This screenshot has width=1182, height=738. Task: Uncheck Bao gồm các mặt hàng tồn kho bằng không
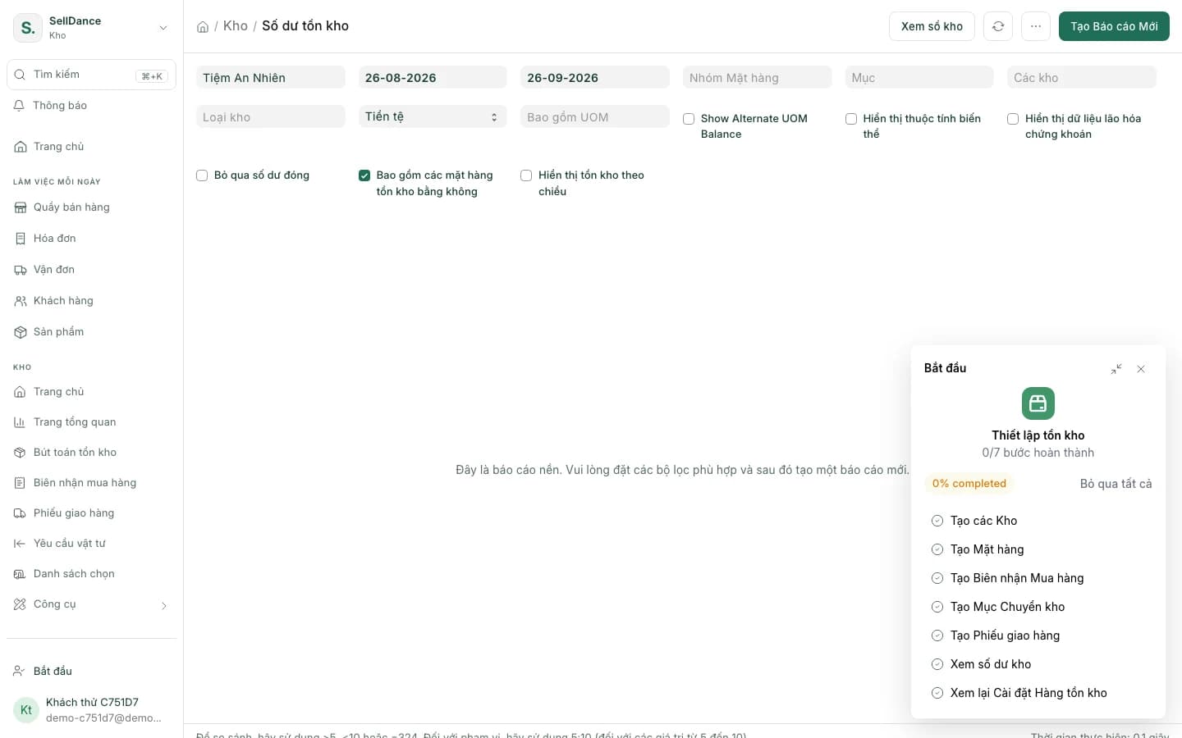(x=364, y=175)
